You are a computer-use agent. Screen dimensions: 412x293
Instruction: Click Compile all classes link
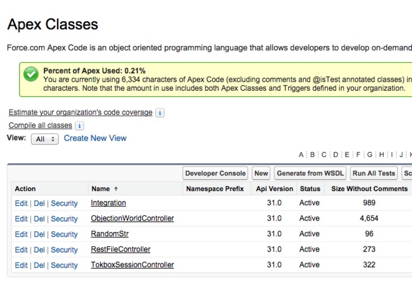[40, 126]
